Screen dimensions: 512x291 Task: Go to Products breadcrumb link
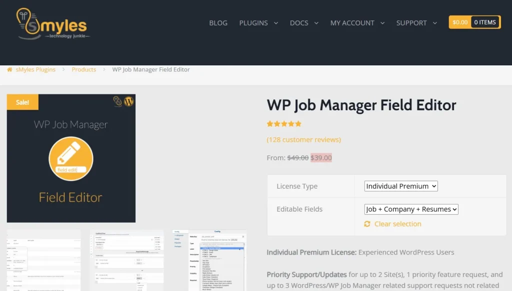pyautogui.click(x=84, y=70)
